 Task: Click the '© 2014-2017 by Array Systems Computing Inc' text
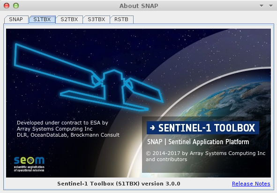(206, 153)
